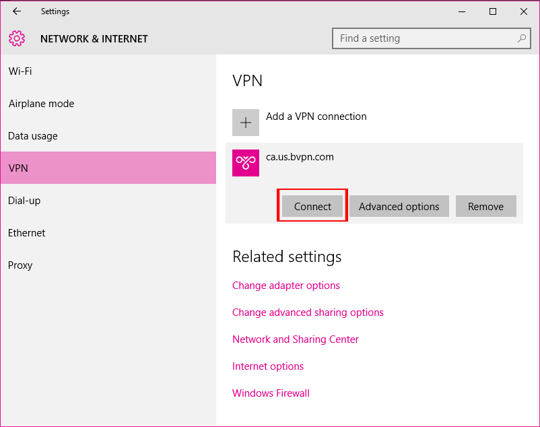
Task: Open the Wi-Fi settings section
Action: (x=20, y=71)
